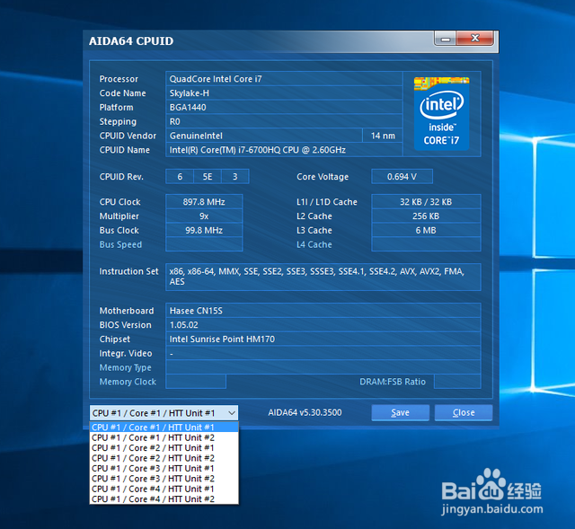Click CPUID Rev. field showing 5E
The image size is (575, 529).
(208, 177)
